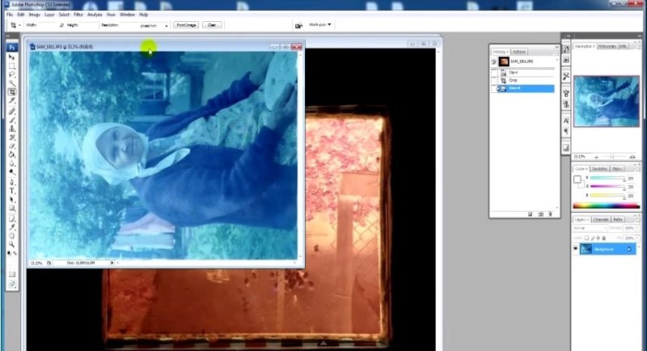The image size is (647, 351).
Task: Click the red (R) color slider
Action: [607, 177]
